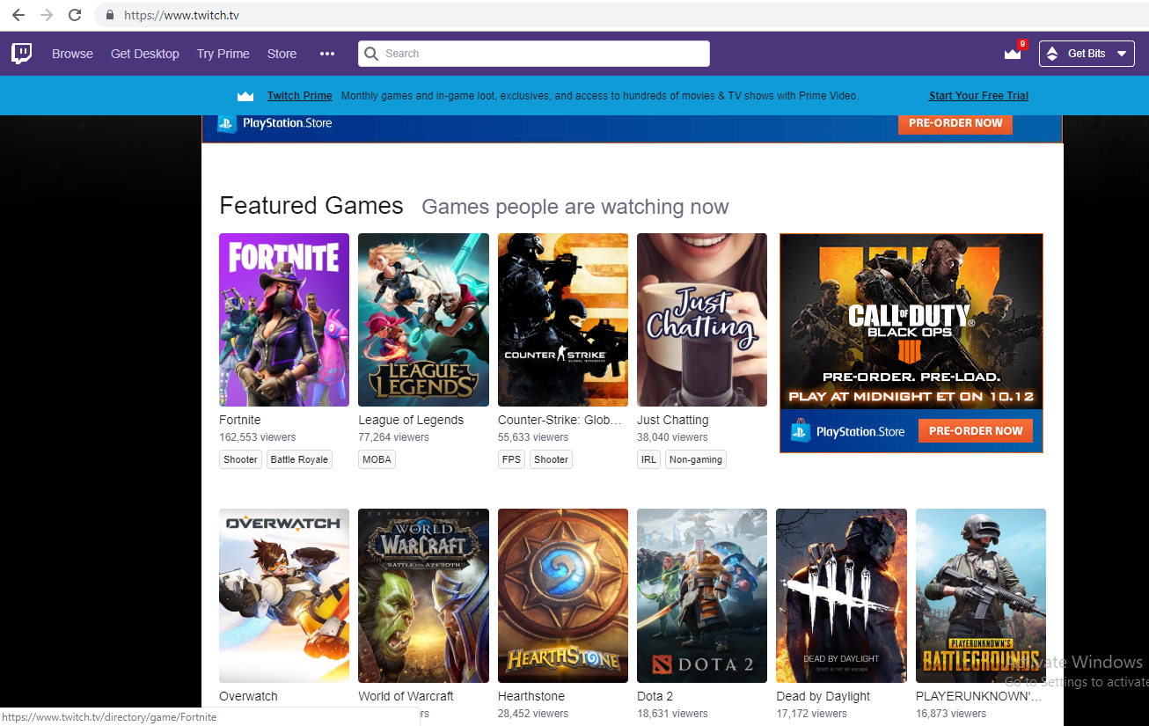Select the IRL tag

point(648,459)
